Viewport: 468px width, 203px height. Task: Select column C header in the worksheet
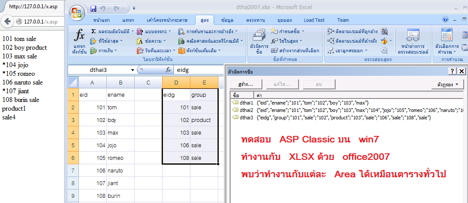click(x=148, y=82)
